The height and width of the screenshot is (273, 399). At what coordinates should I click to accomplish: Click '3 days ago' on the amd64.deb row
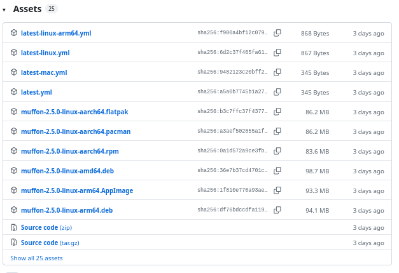[368, 171]
